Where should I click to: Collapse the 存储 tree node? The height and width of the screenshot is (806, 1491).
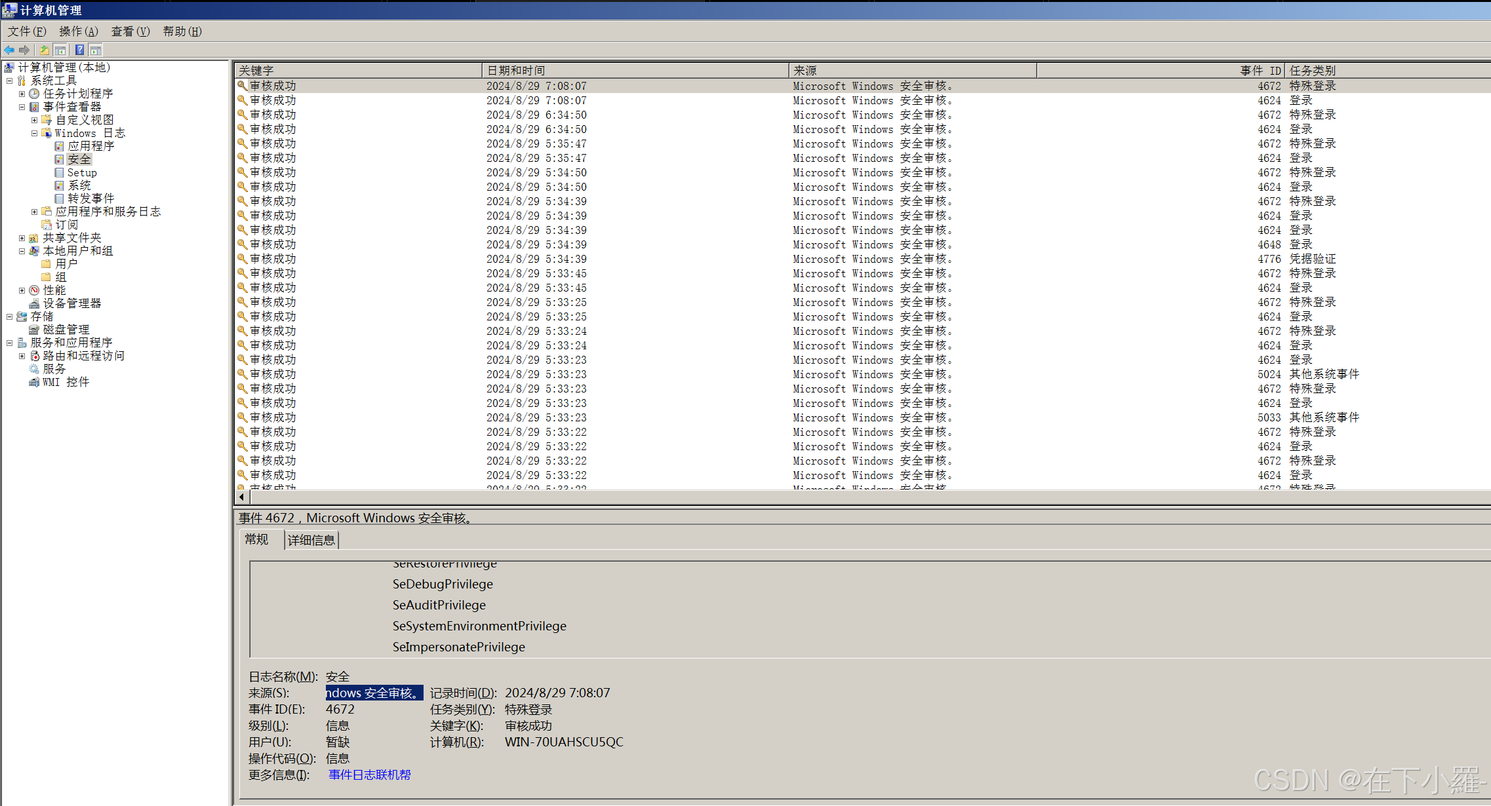tap(10, 317)
